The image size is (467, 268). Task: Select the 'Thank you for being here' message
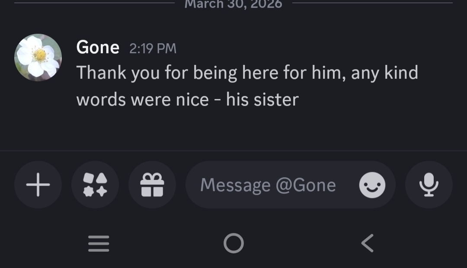point(247,73)
